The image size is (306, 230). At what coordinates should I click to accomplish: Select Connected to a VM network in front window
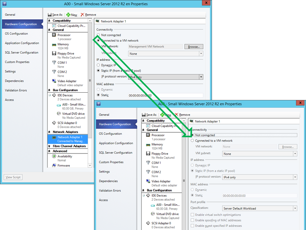[x=192, y=140]
